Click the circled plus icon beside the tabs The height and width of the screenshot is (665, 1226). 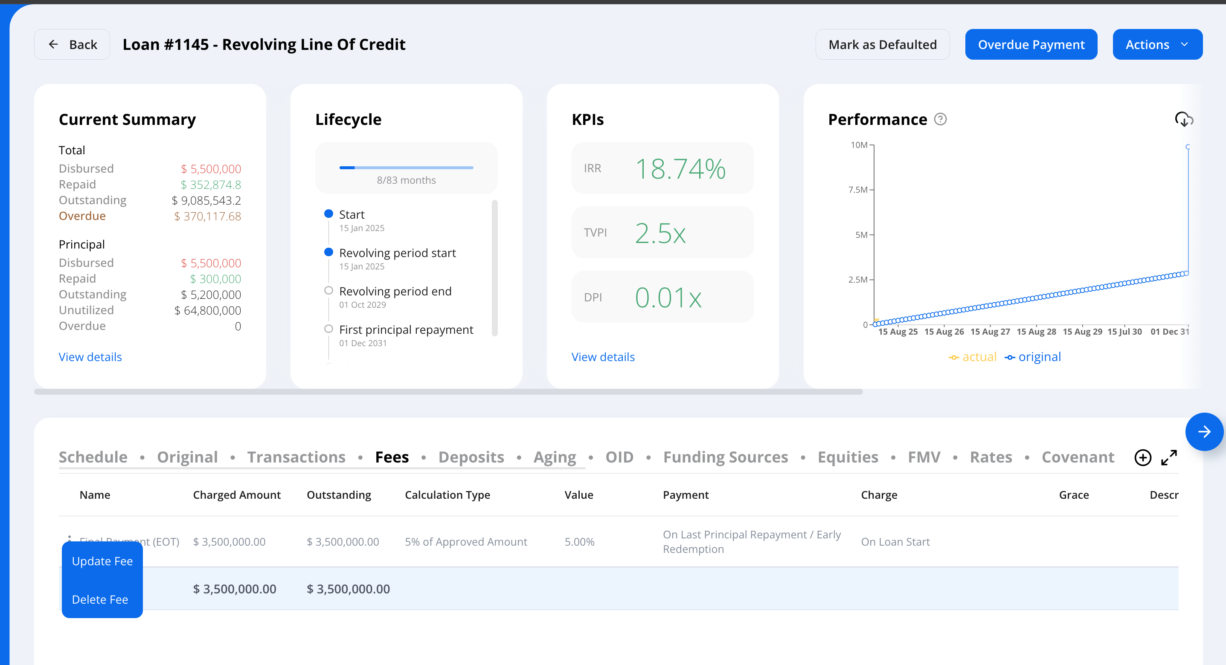(1142, 457)
